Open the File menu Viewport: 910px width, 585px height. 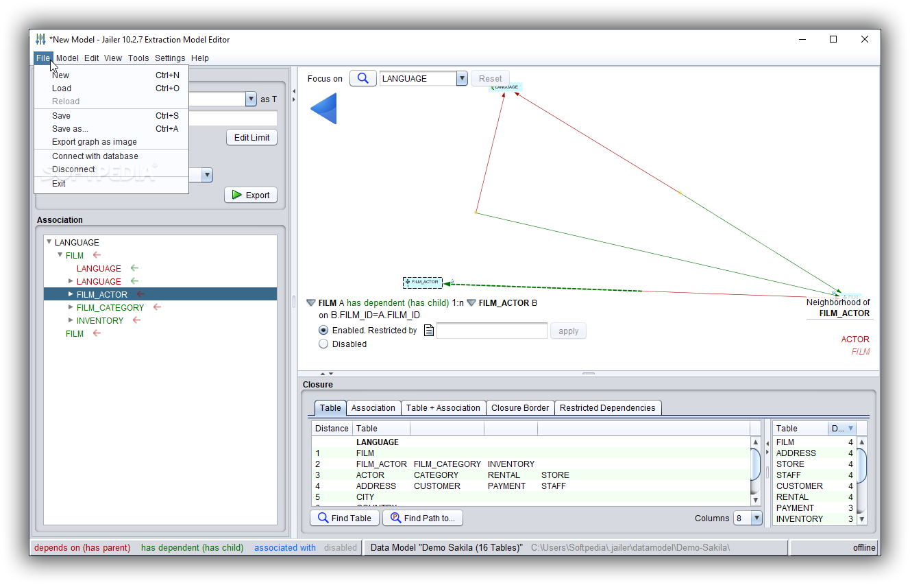43,58
